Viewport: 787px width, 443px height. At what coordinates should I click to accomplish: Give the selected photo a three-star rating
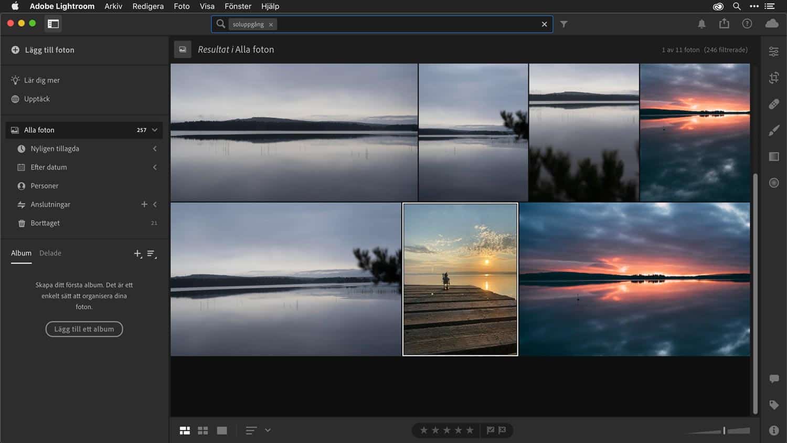[446, 430]
